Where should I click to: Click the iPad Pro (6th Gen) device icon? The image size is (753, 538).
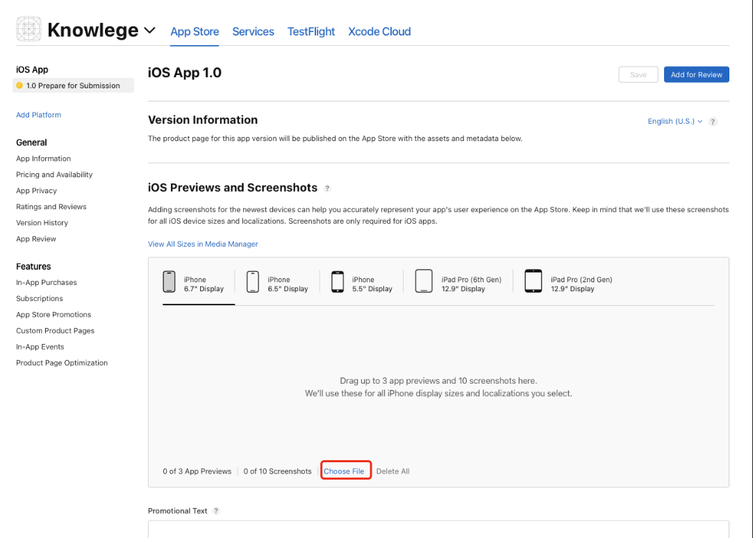[x=424, y=281]
